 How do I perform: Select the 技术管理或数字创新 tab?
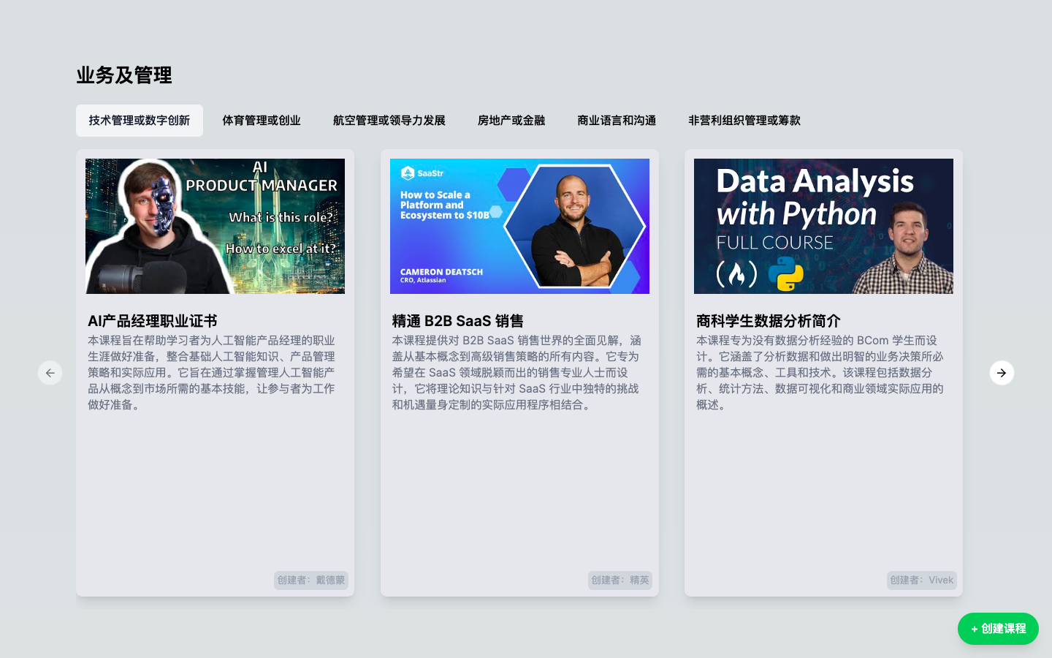tap(140, 121)
